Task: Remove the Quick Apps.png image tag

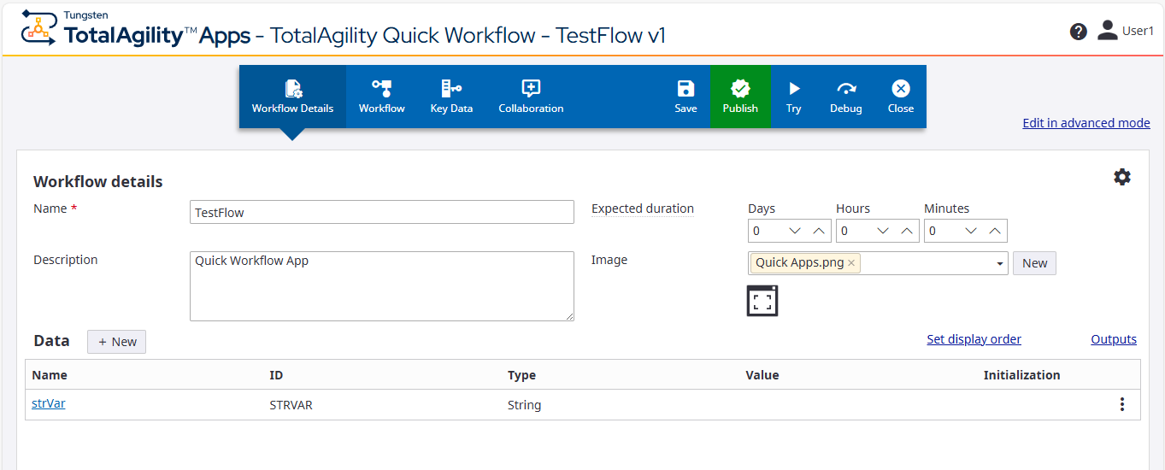Action: pos(851,263)
